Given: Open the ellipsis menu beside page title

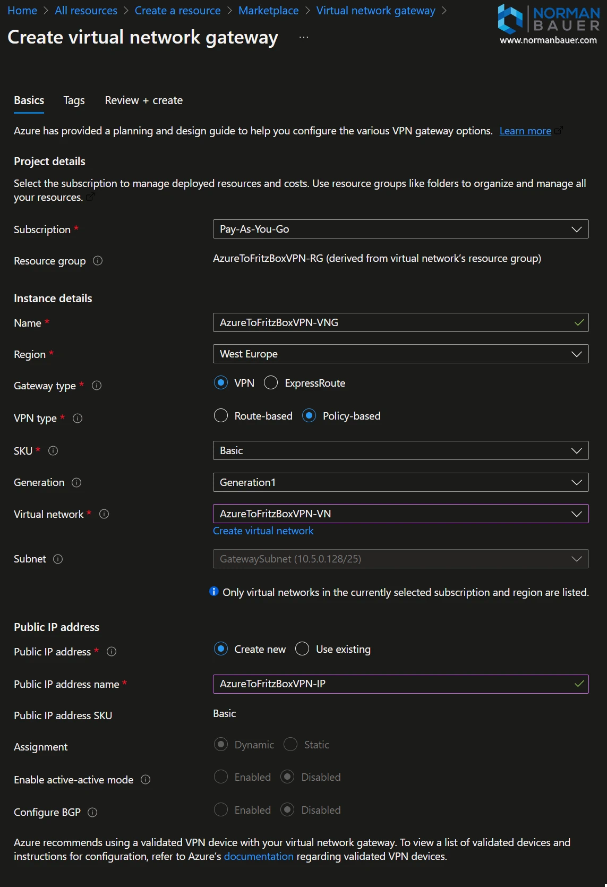Looking at the screenshot, I should click(x=304, y=37).
